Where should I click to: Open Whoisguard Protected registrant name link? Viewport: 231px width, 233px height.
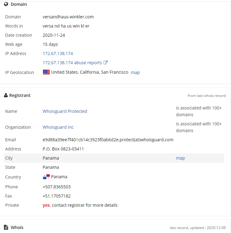(x=65, y=111)
